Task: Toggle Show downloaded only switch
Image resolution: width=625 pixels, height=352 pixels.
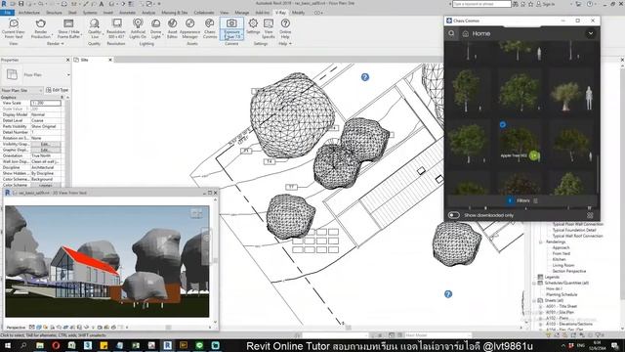Action: pyautogui.click(x=453, y=215)
